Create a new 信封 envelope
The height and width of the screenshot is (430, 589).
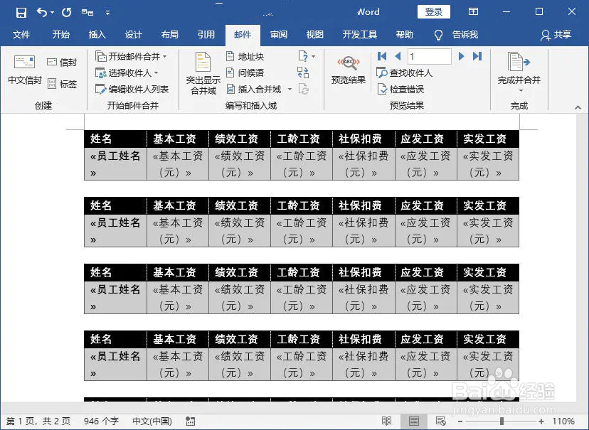click(x=63, y=60)
